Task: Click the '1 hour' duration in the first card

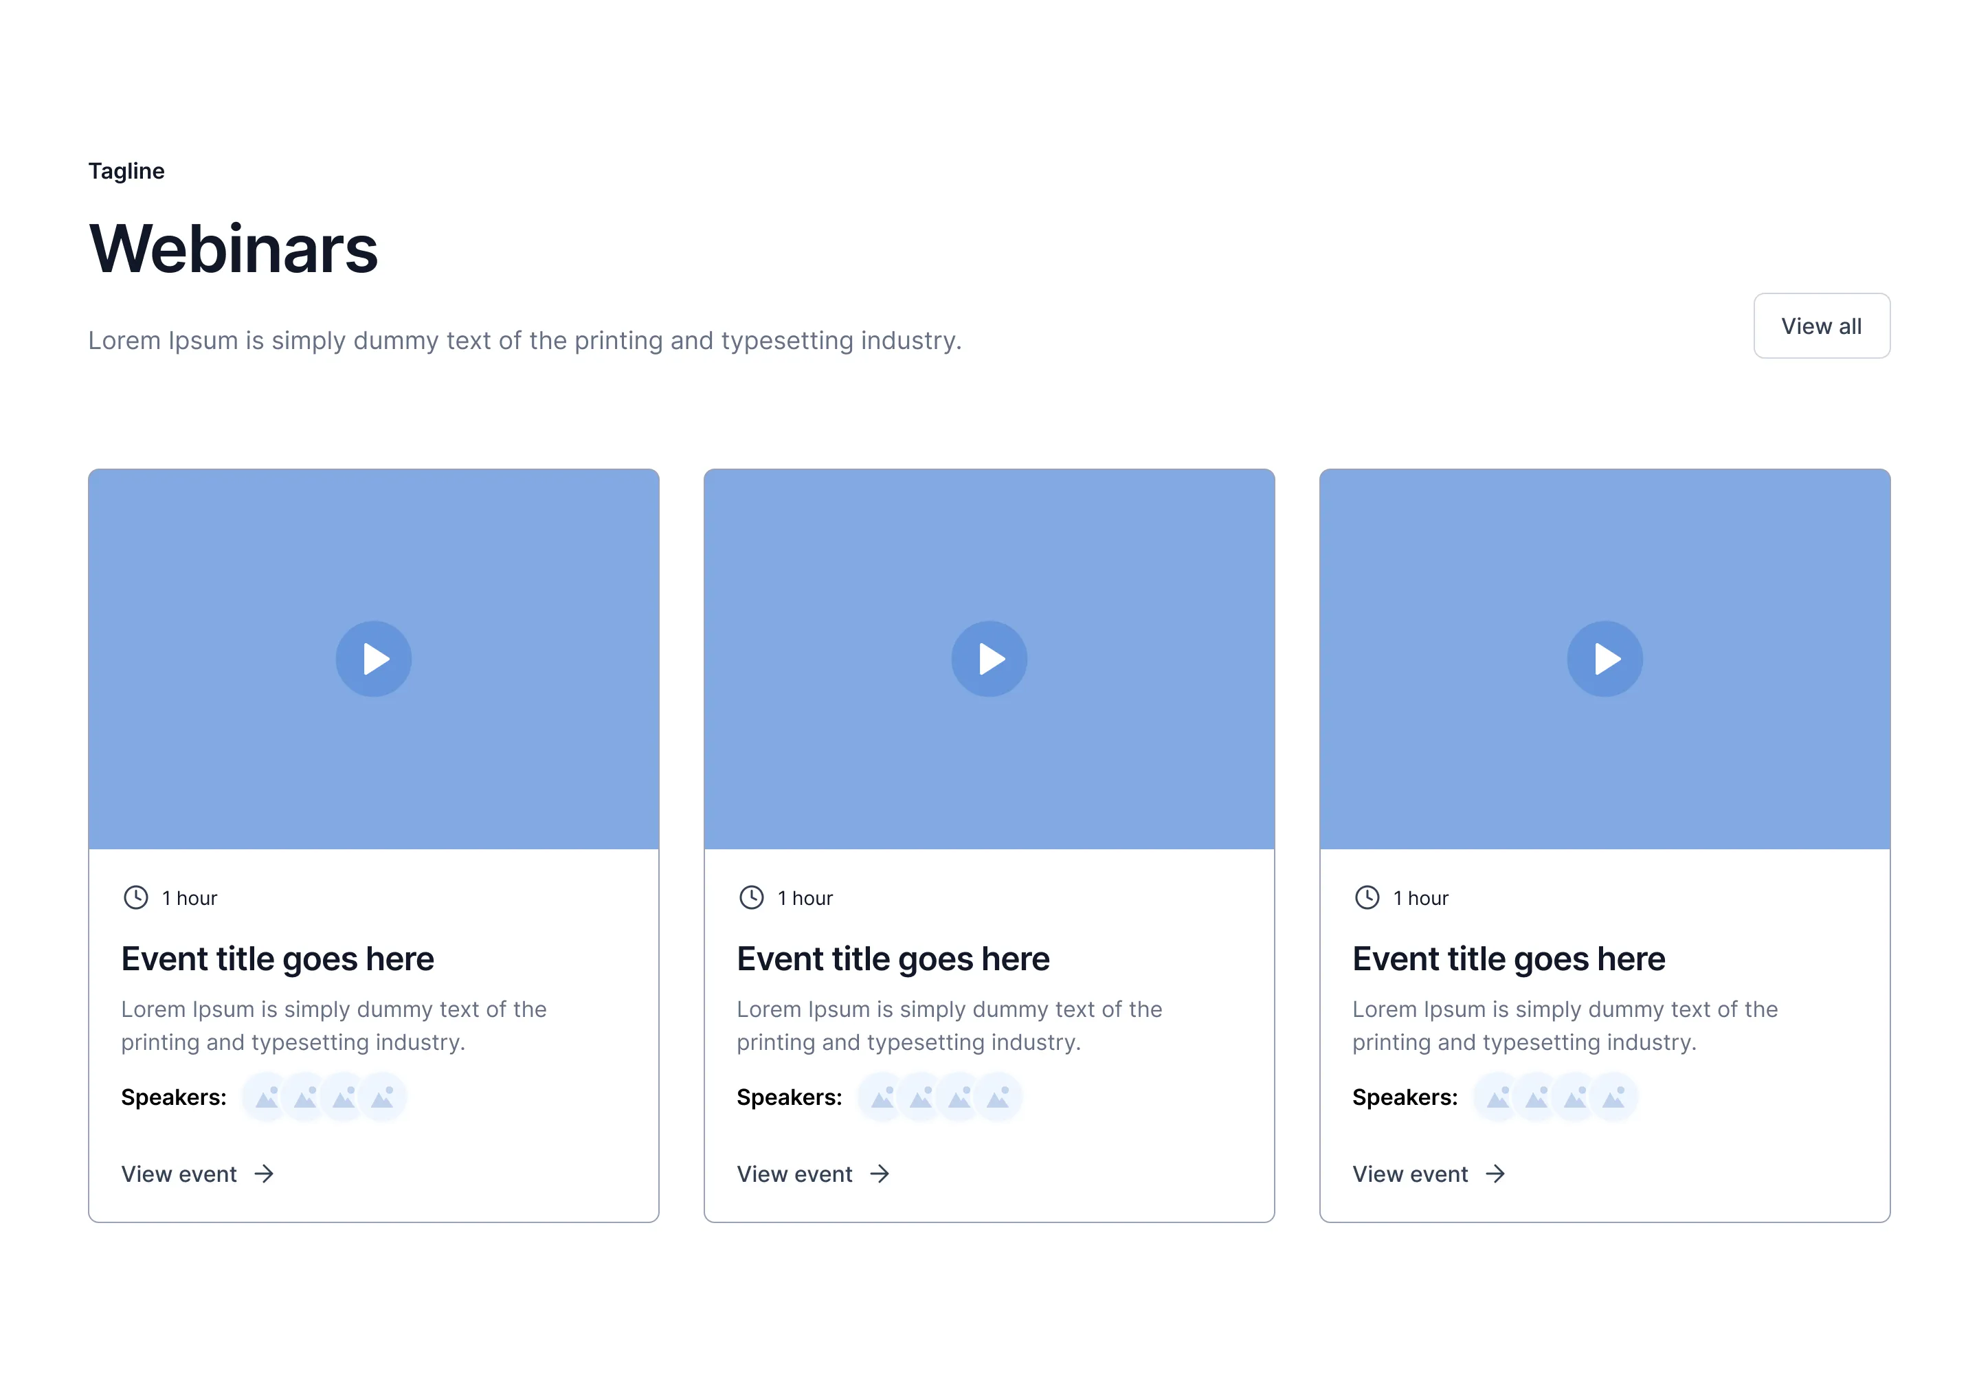Action: point(190,898)
